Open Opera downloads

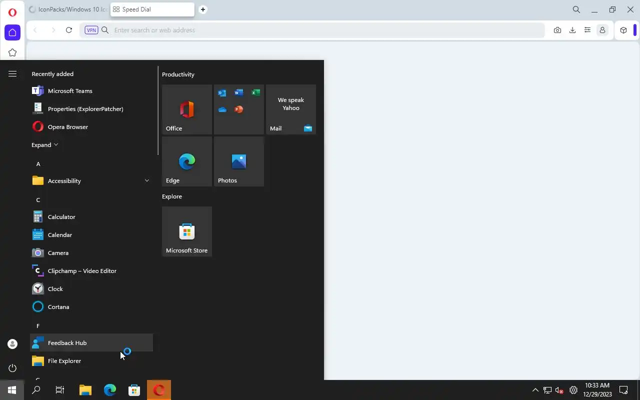point(572,30)
